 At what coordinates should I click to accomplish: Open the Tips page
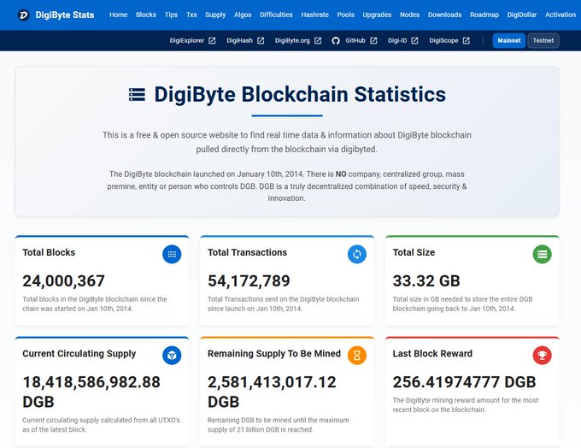(171, 15)
